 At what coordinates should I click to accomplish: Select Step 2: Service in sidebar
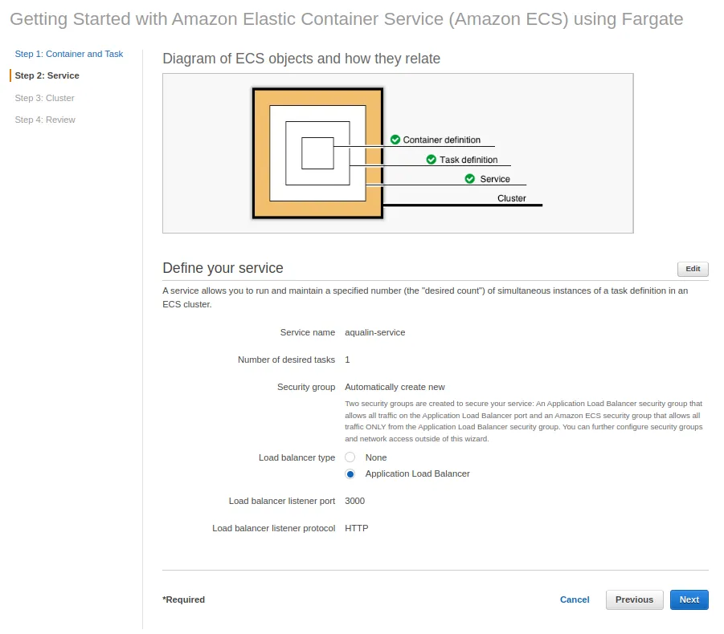point(47,75)
